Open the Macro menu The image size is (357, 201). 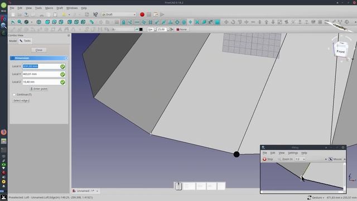tap(49, 8)
